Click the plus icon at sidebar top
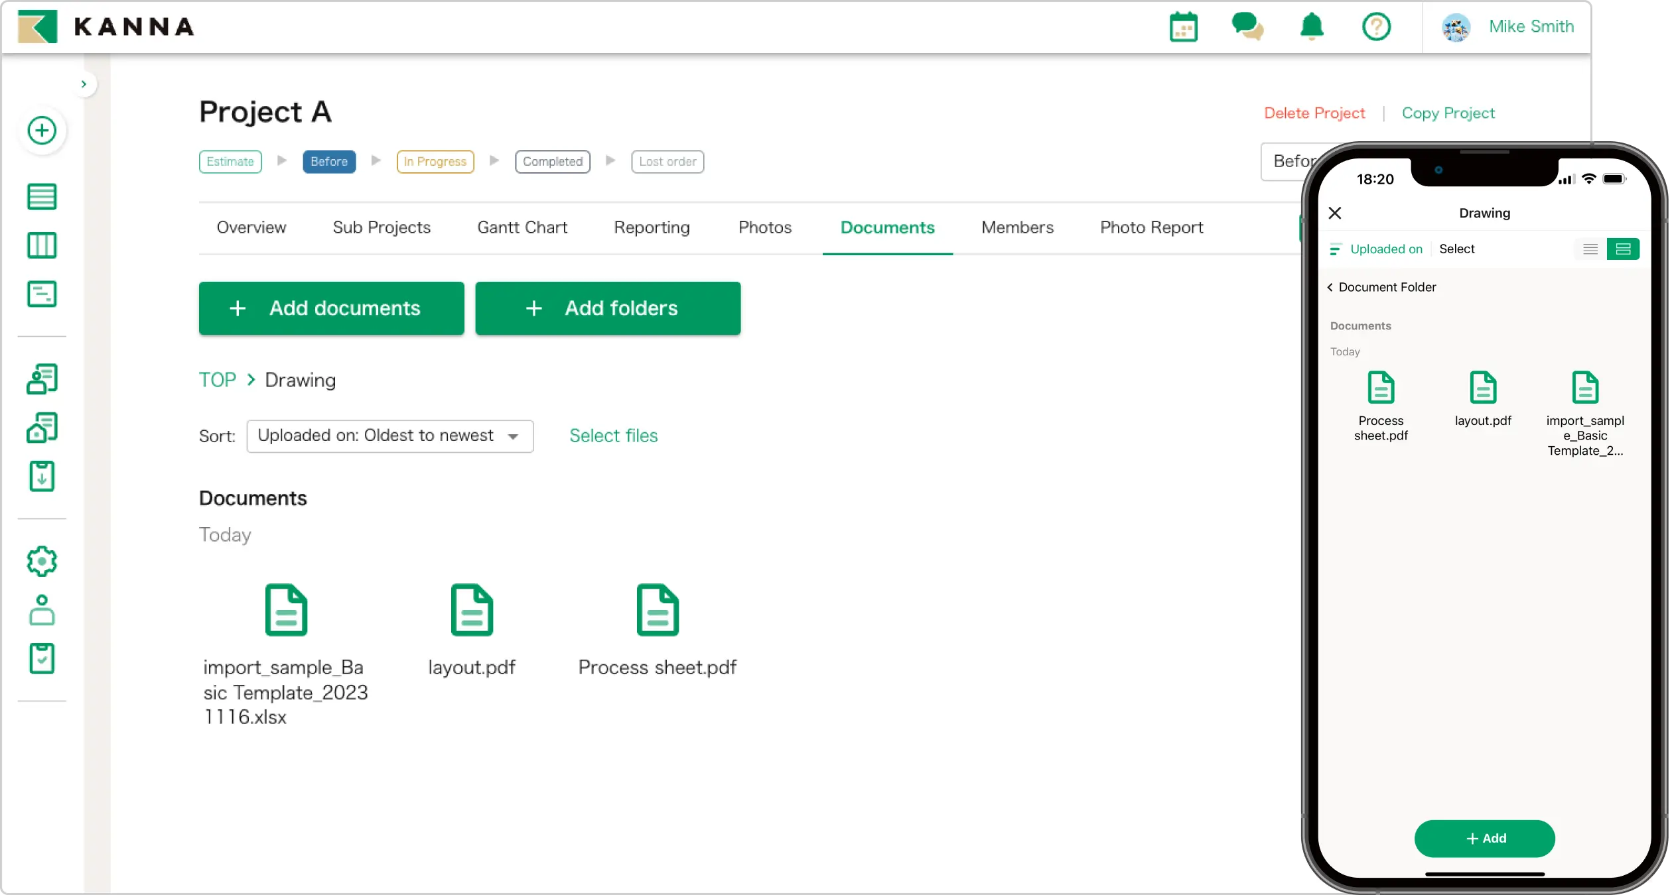The height and width of the screenshot is (895, 1672). click(42, 131)
